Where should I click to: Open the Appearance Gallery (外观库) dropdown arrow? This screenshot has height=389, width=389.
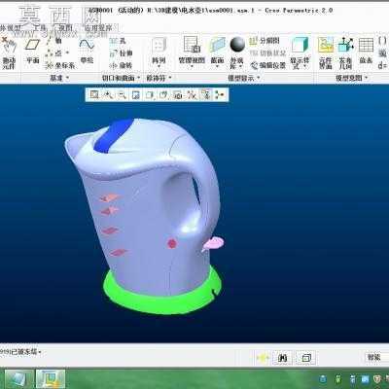[x=241, y=66]
